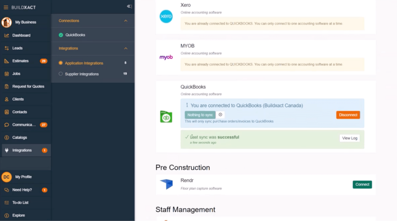397x221 pixels.
Task: Disconnect QuickBooks with the orange button
Action: point(348,115)
